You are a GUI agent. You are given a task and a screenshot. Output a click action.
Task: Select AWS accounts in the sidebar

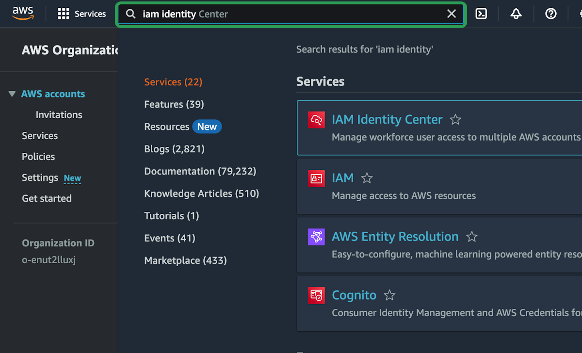[x=53, y=94]
